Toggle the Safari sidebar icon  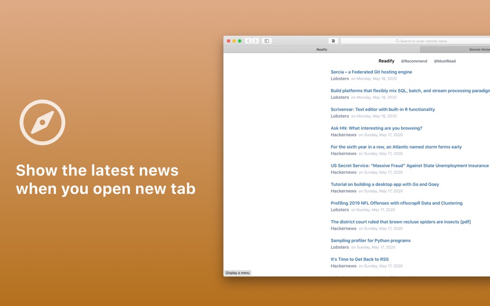tap(267, 41)
